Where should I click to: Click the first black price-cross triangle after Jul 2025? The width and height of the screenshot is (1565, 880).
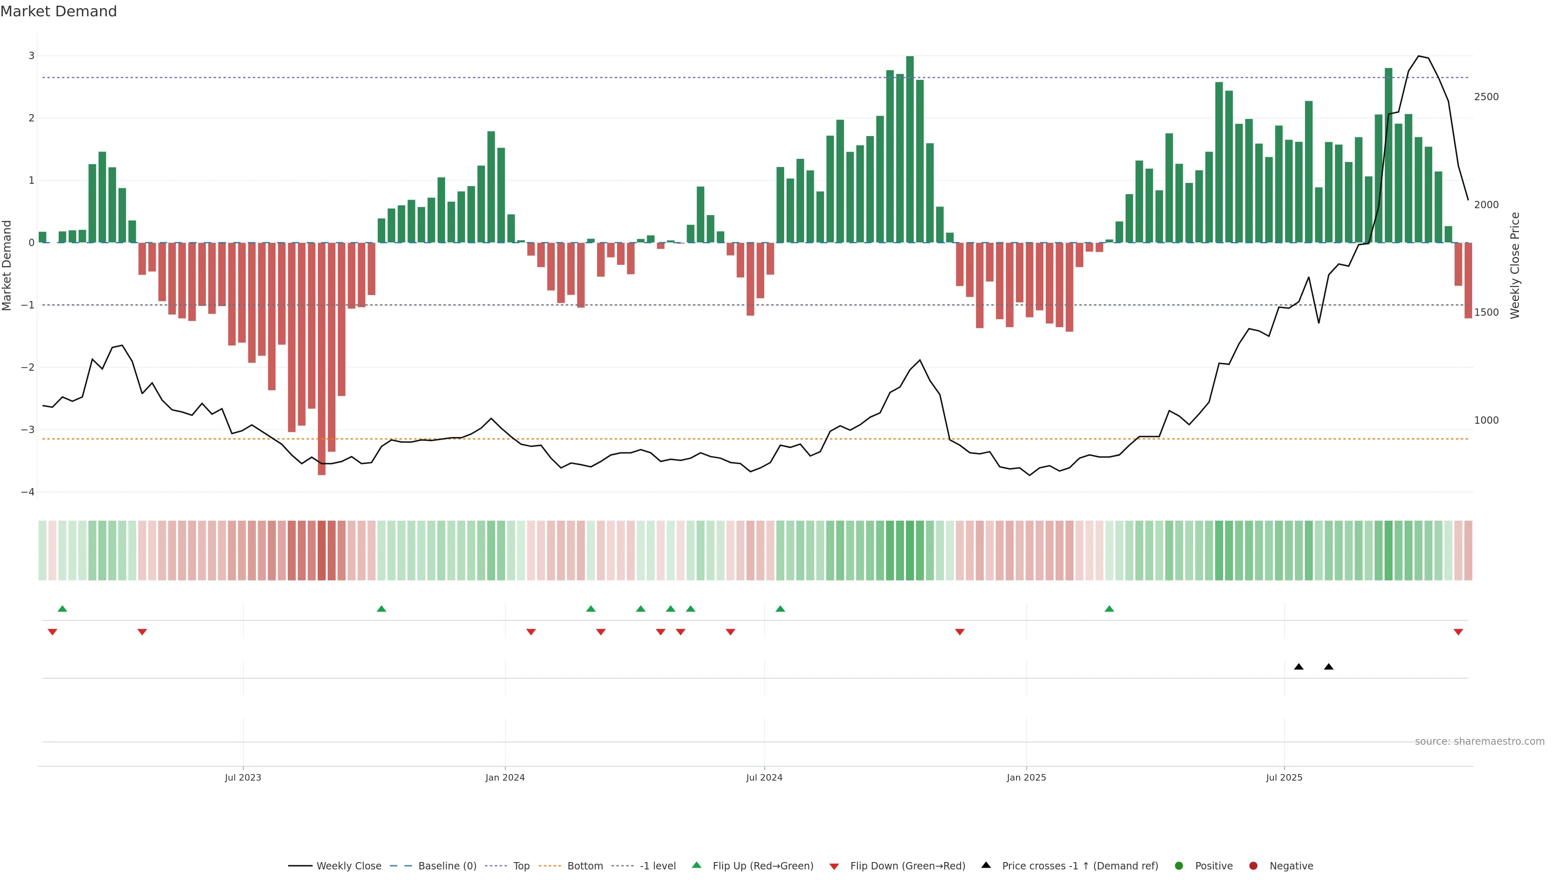click(x=1299, y=667)
